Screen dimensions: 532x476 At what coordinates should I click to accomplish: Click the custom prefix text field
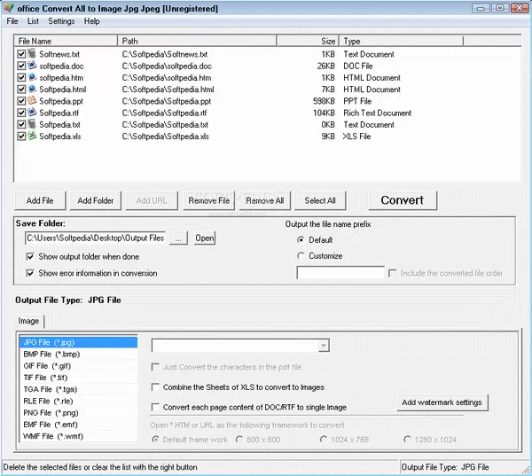[x=340, y=273]
